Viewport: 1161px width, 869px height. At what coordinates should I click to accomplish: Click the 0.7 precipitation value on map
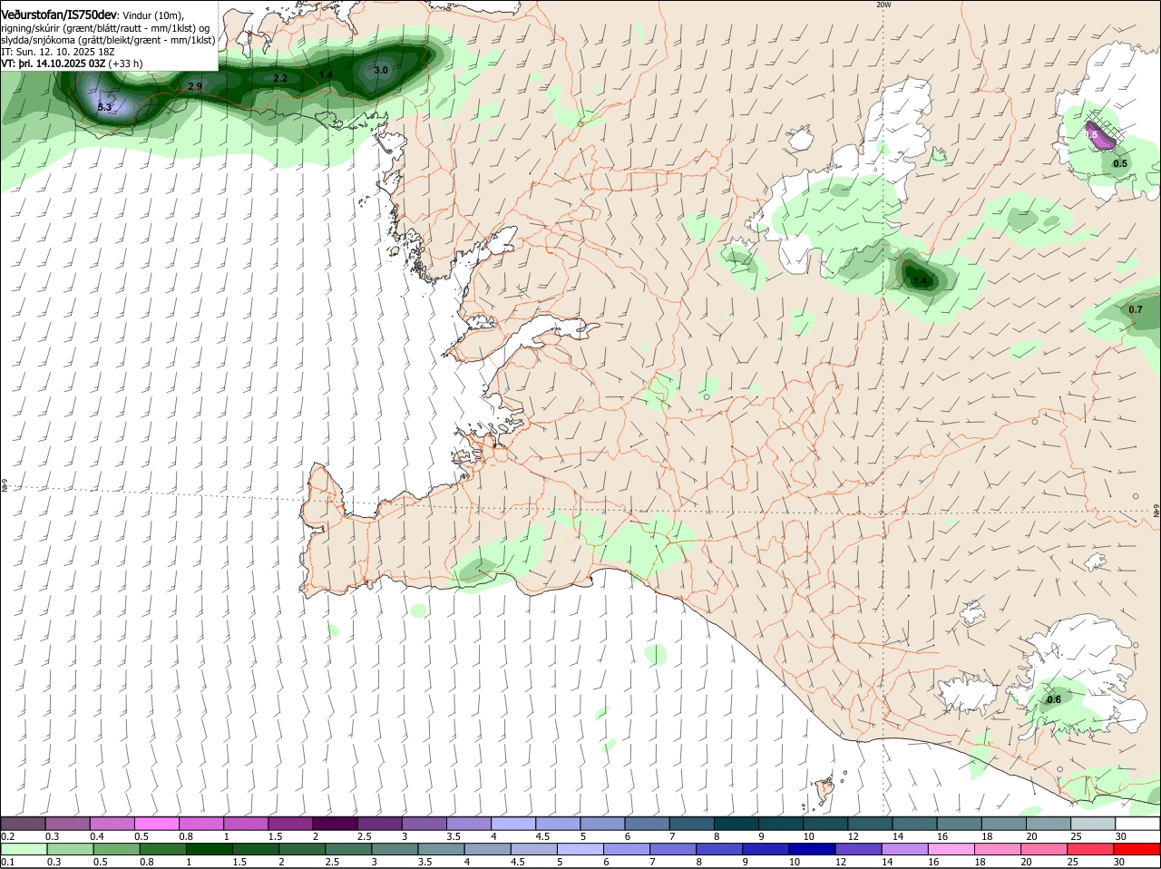coord(1136,309)
